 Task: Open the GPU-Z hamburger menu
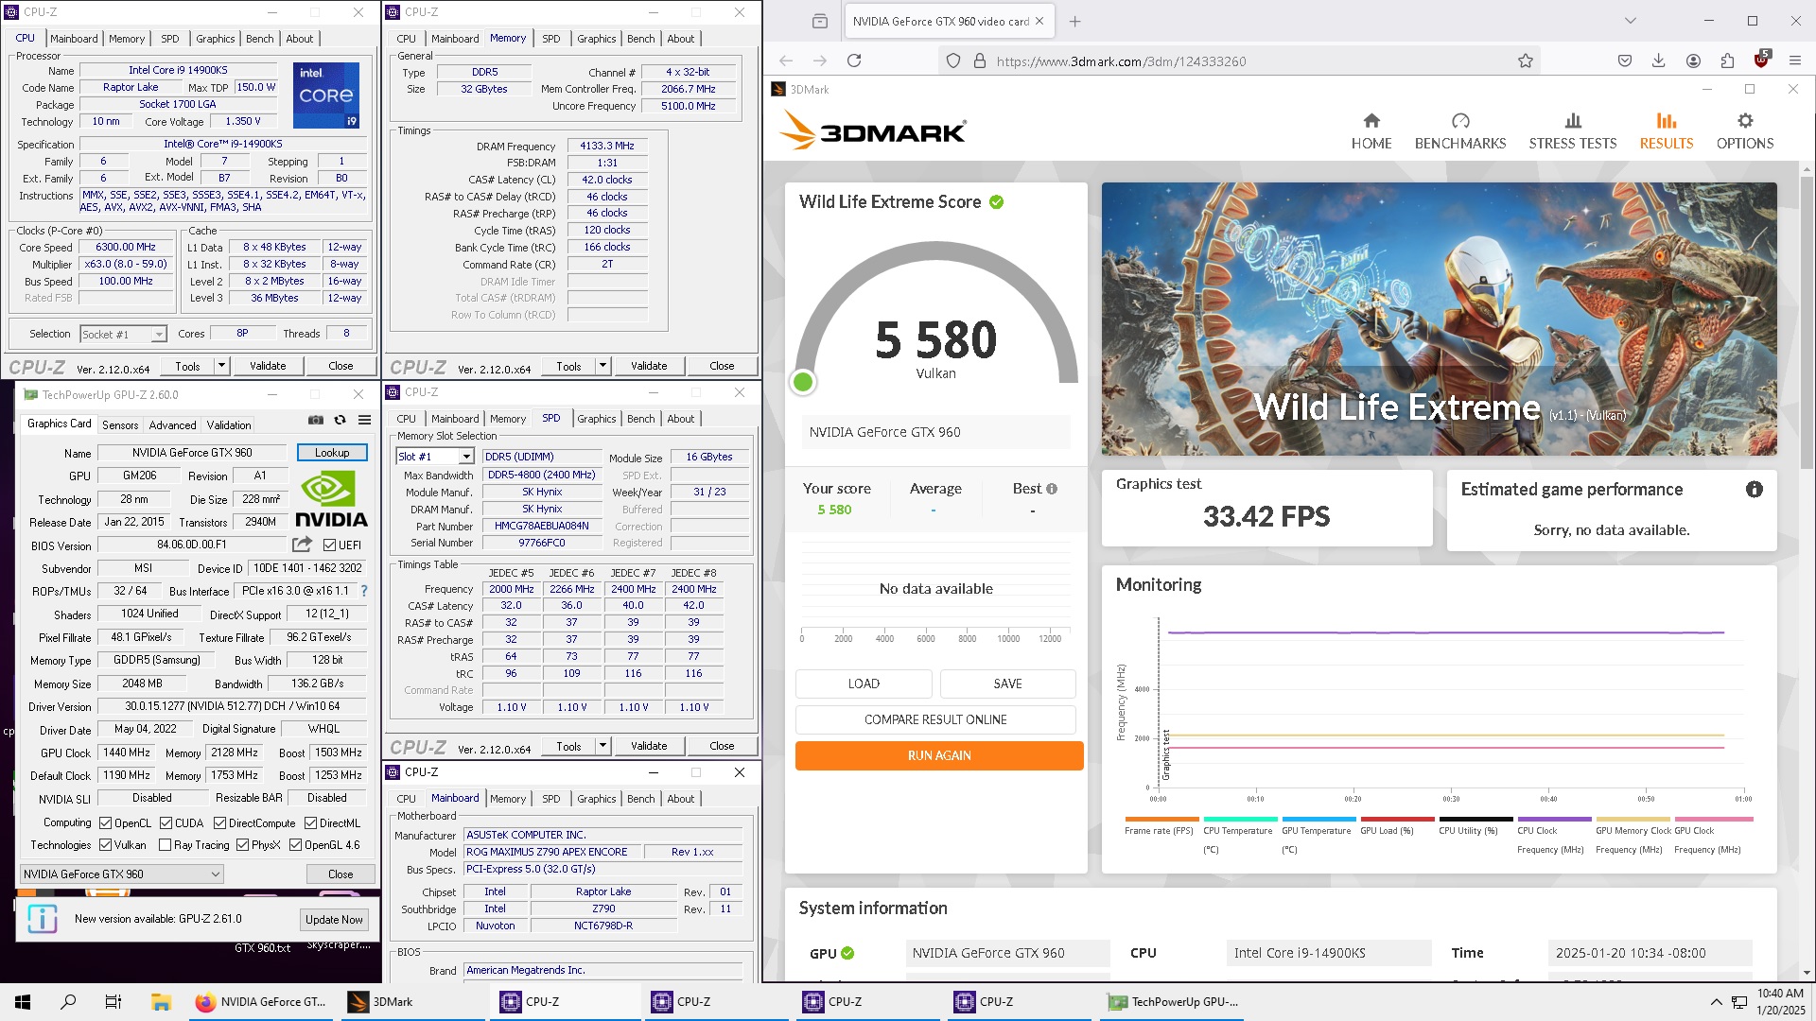365,421
